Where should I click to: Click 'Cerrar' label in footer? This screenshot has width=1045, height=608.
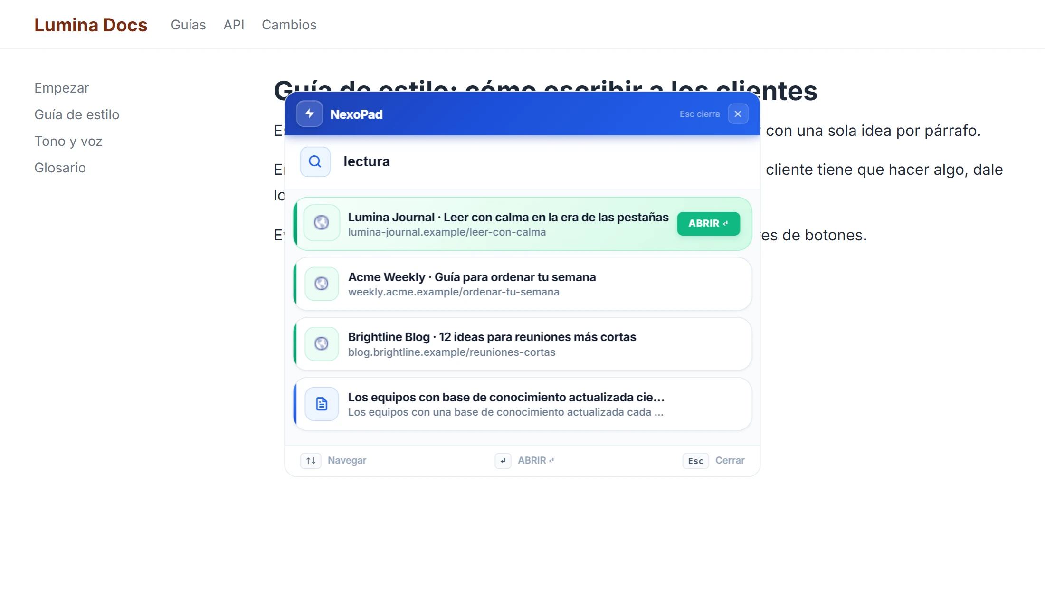click(730, 460)
